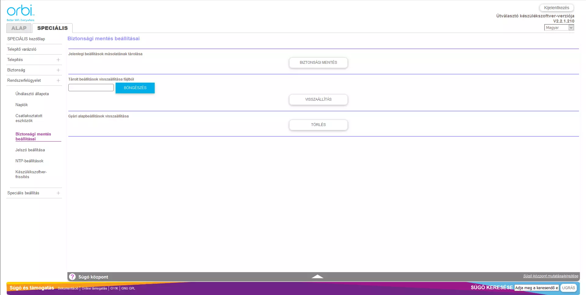Collapse the Rendszerfelügyelet section
This screenshot has width=586, height=295.
pyautogui.click(x=58, y=81)
